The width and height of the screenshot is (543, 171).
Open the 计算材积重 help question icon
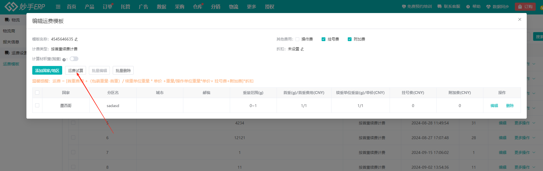pyautogui.click(x=64, y=59)
